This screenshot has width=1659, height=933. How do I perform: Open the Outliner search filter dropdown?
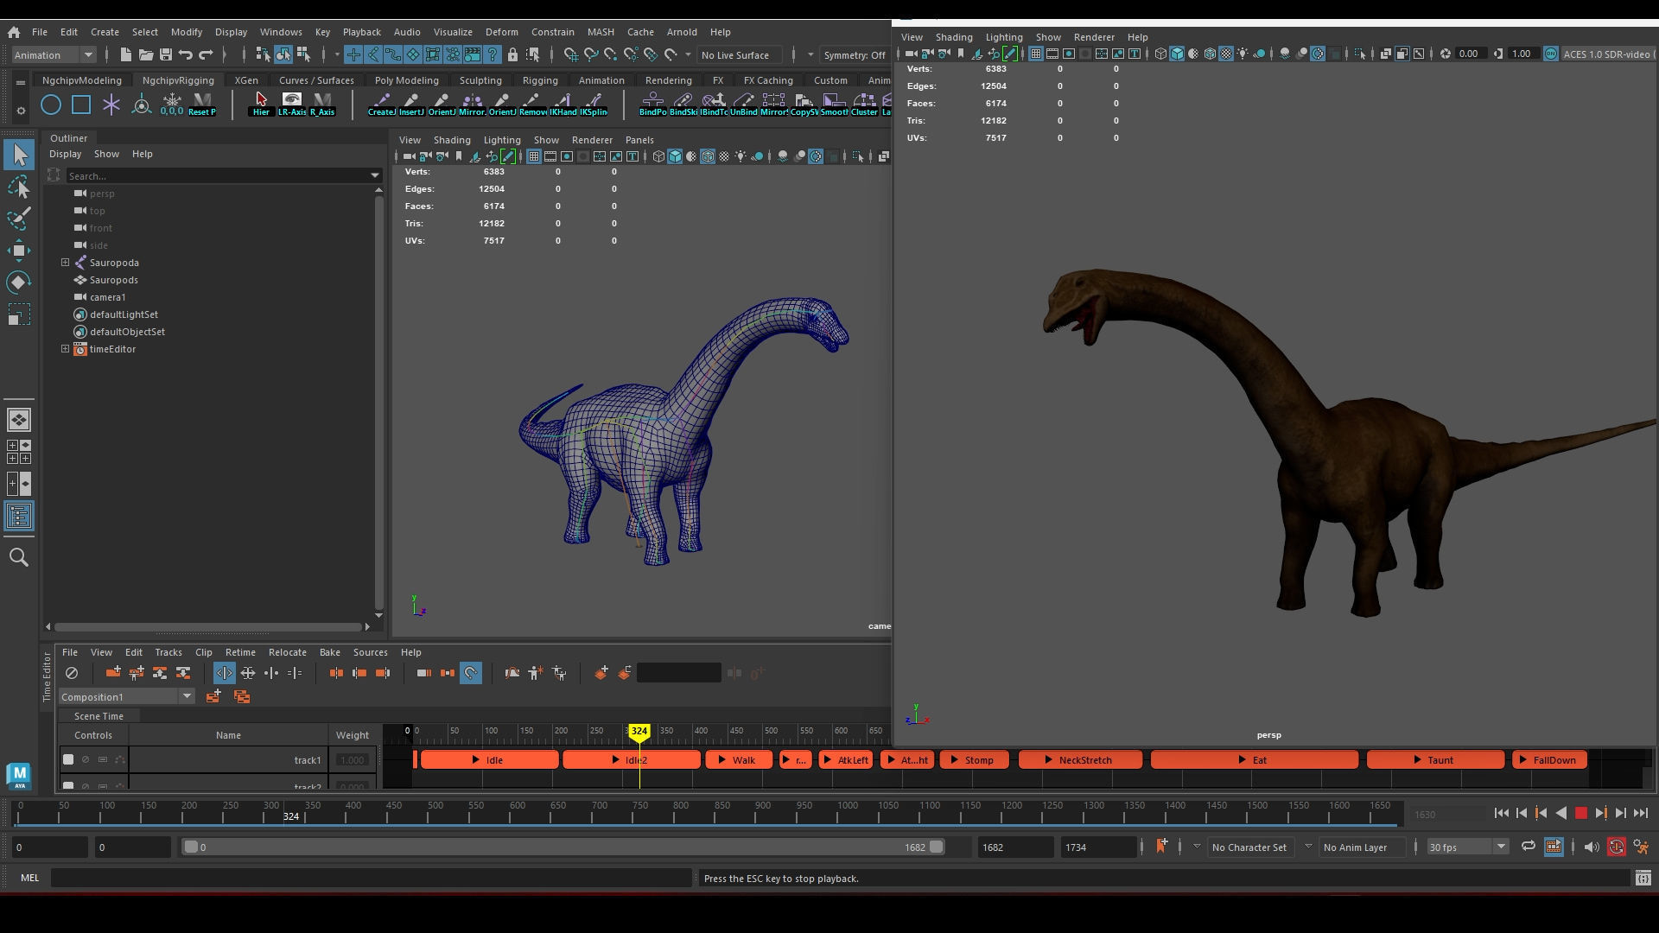pyautogui.click(x=375, y=175)
